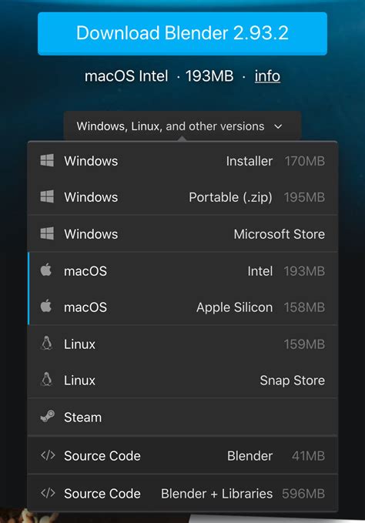Click the 'Apple Silicon' label
Screen dimensions: 365x523
point(234,307)
